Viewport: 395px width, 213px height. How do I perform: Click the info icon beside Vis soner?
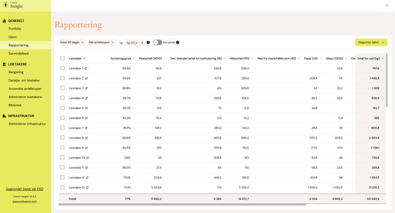[x=177, y=42]
